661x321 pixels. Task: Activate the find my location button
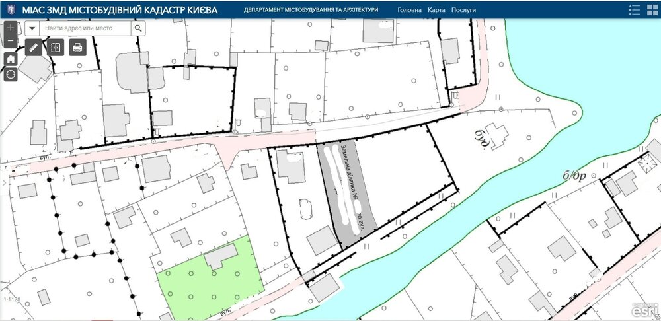point(11,75)
